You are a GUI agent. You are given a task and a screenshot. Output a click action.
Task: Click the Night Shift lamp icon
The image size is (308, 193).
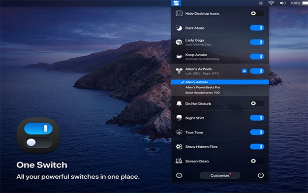179,118
